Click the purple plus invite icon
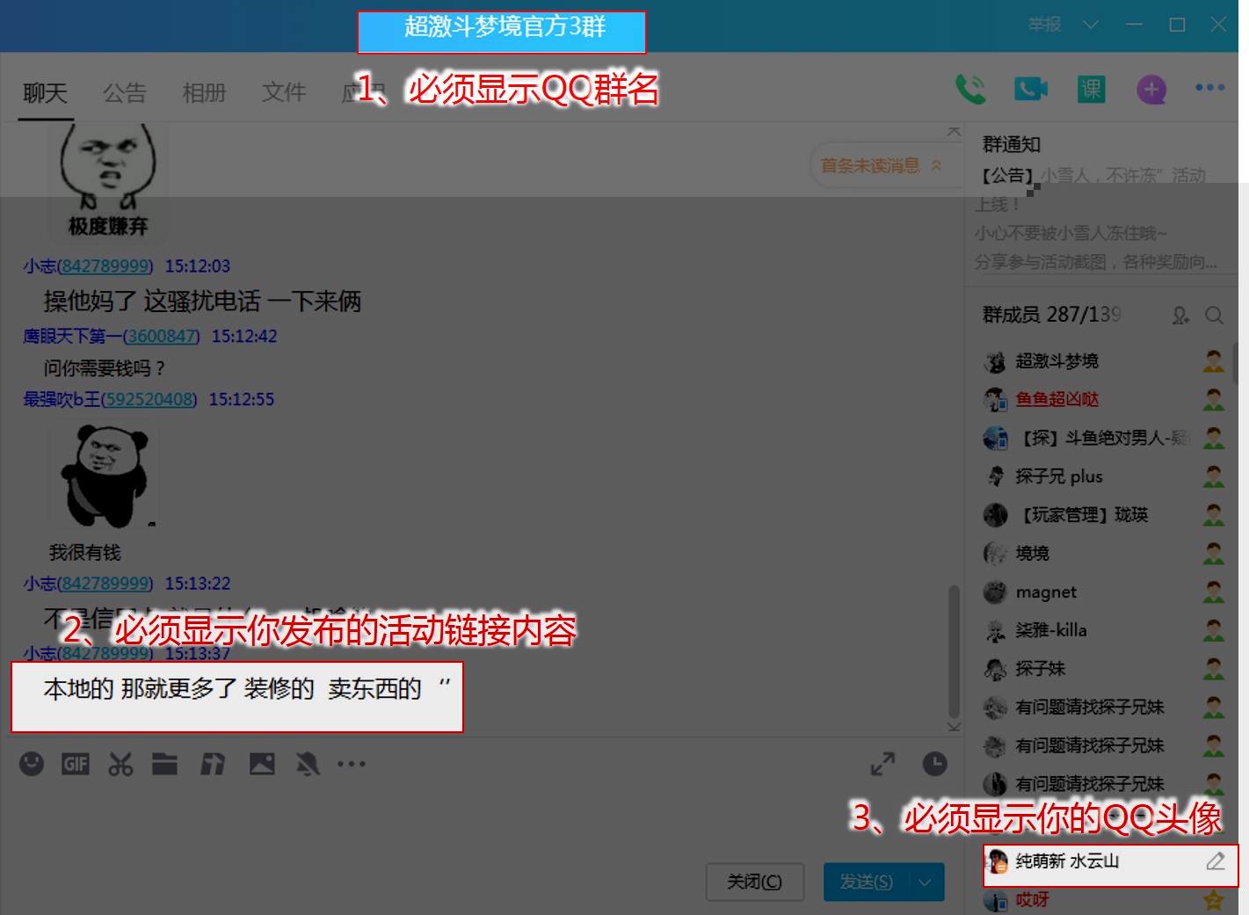 [x=1151, y=89]
